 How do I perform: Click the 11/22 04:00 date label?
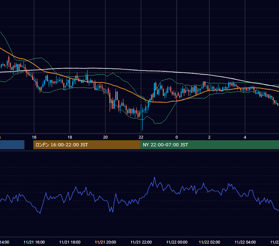pos(245,242)
